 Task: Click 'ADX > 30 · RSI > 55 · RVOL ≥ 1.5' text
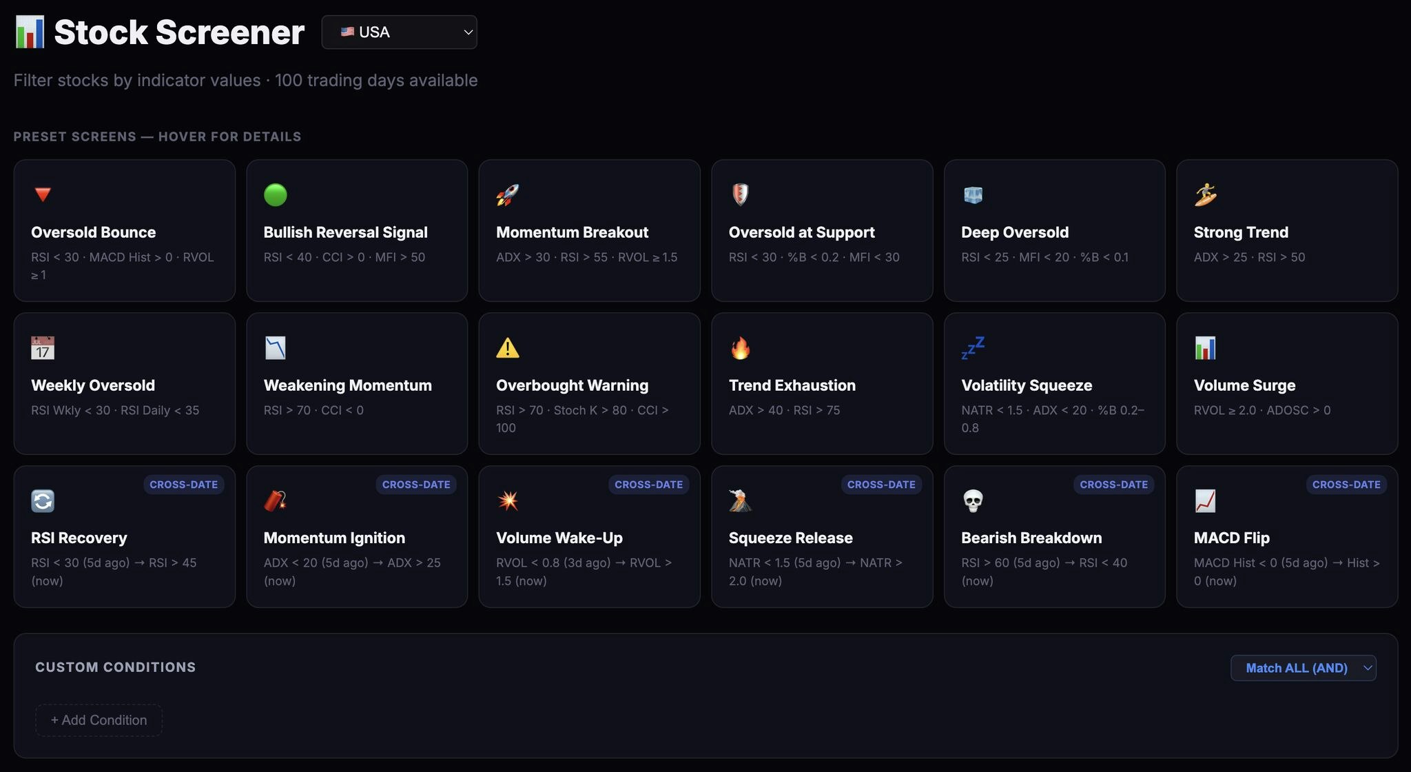587,257
